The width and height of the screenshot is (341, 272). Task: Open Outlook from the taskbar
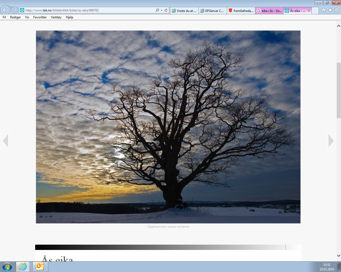40,267
